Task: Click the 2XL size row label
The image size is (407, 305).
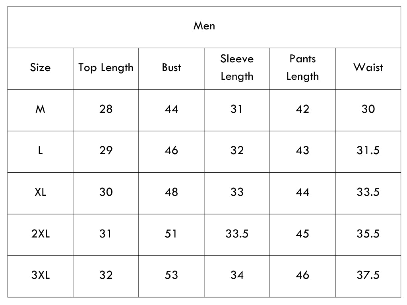Action: pos(40,234)
